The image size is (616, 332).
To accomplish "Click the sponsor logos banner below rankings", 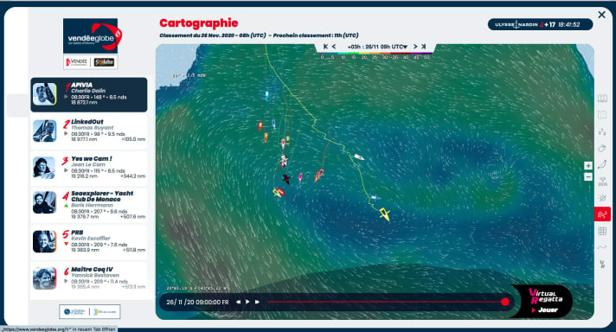I will [90, 311].
